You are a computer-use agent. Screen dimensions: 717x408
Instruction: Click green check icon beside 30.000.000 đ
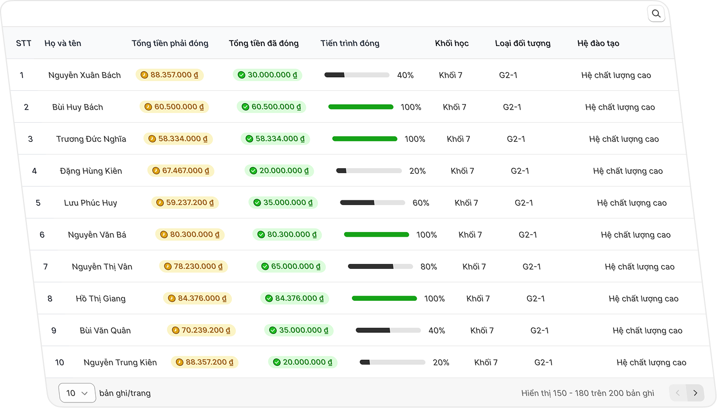tap(241, 75)
